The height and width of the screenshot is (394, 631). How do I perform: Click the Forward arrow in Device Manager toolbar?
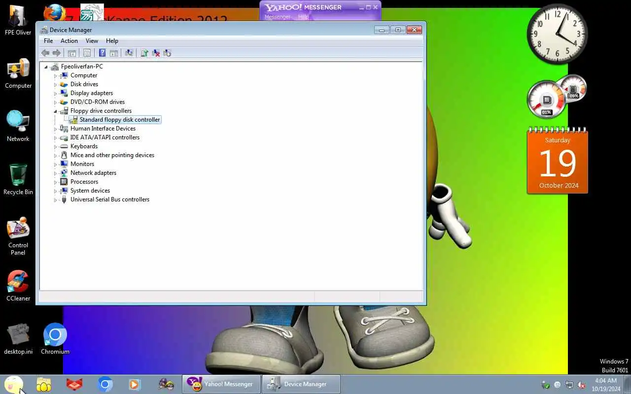pyautogui.click(x=57, y=53)
